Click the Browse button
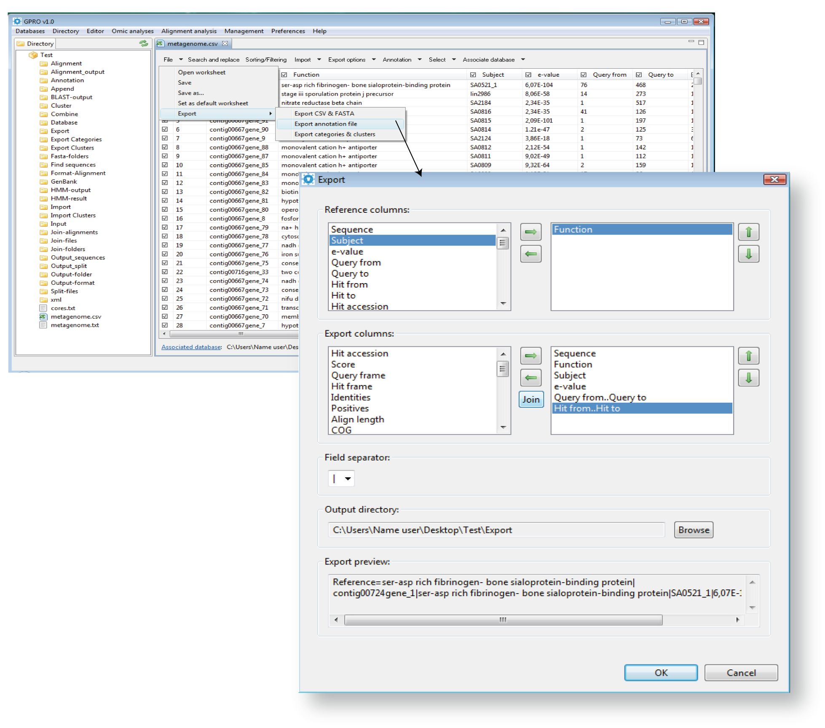 (x=693, y=530)
